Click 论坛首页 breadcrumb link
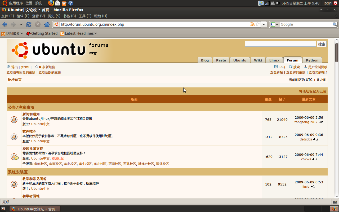Image resolution: width=339 pixels, height=212 pixels. (x=15, y=80)
